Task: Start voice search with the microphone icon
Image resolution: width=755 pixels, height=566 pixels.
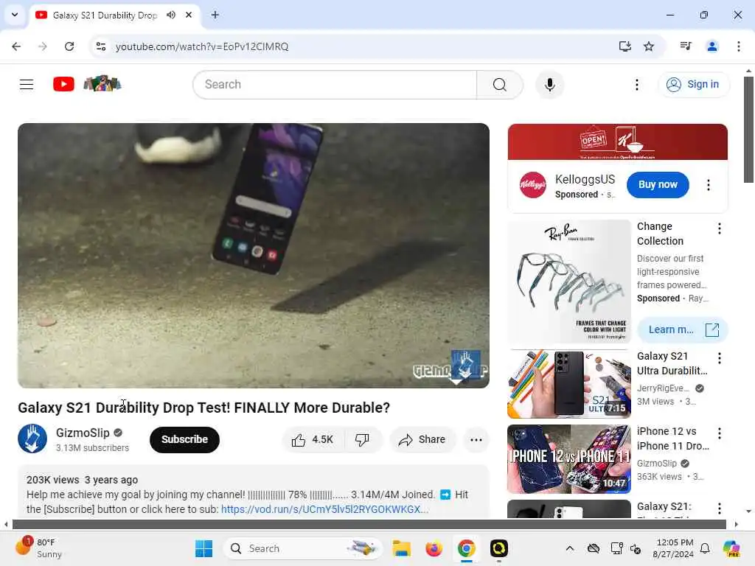Action: 549,85
